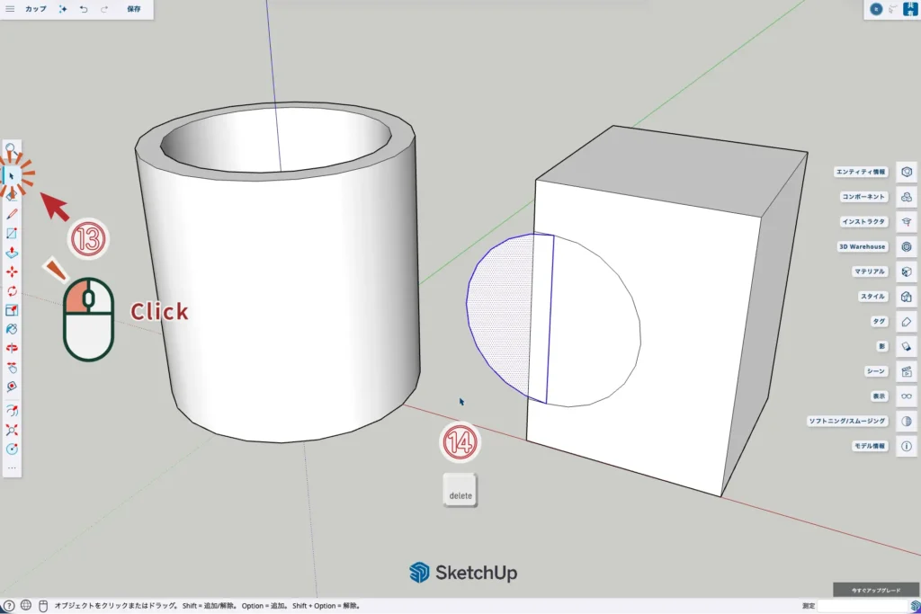Viewport: 921px width, 614px height.
Task: Click the mouse hints icon in status bar
Action: (x=43, y=605)
